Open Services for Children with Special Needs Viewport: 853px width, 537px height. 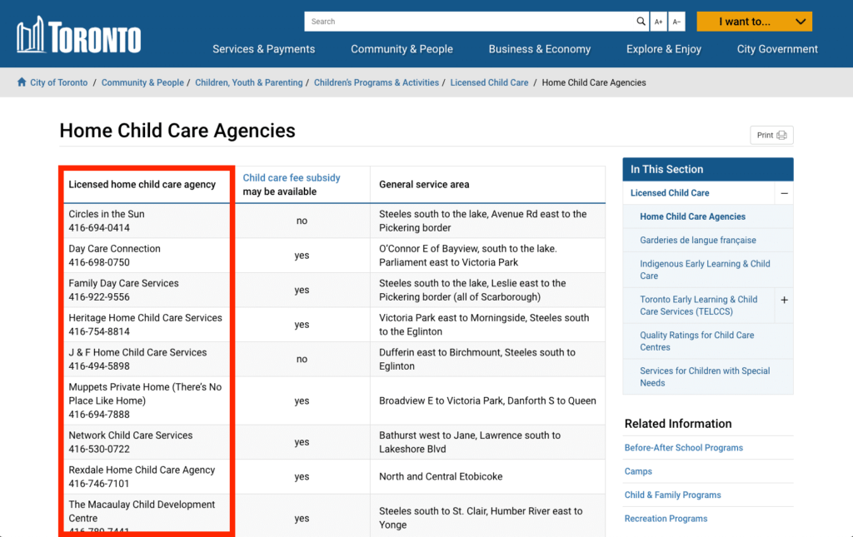click(705, 376)
